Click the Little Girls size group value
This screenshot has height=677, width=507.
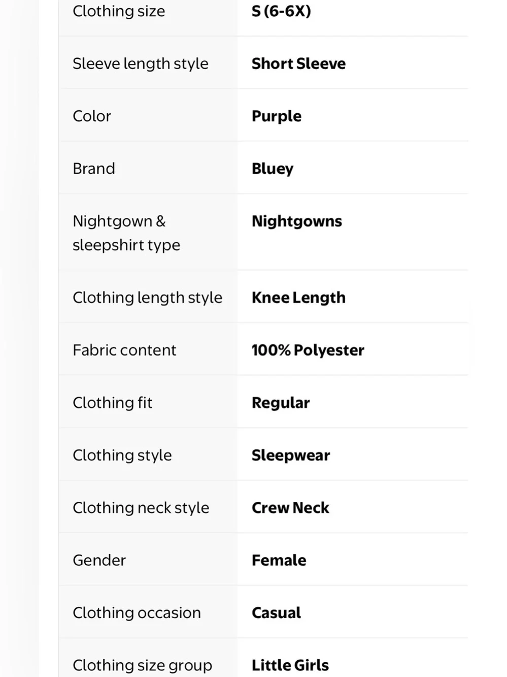point(290,665)
